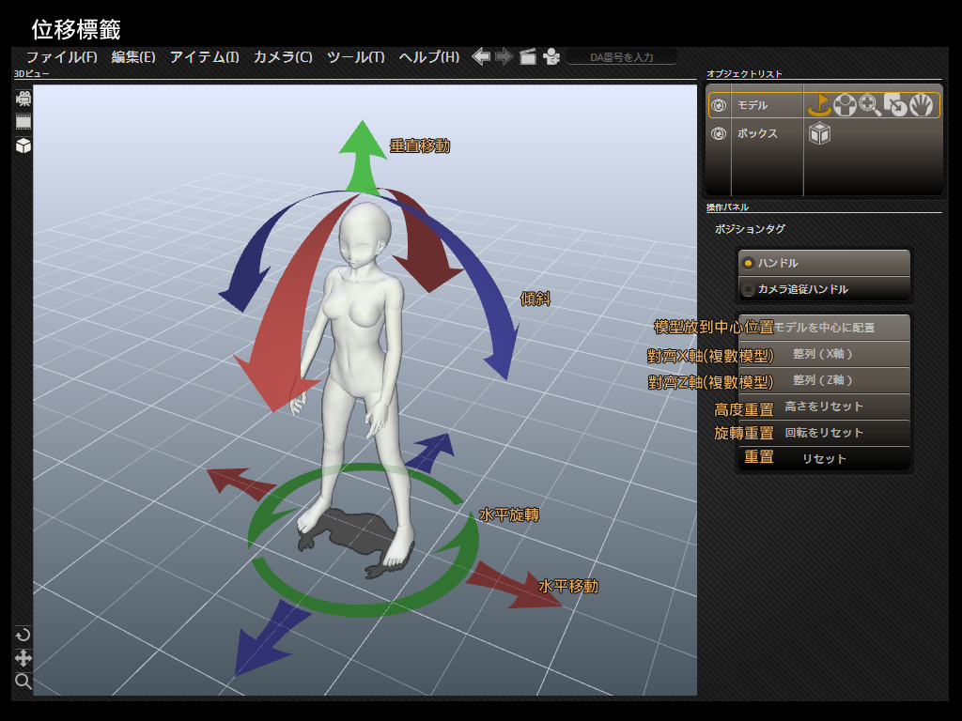Screen dimensions: 962x721
Task: Select the position tag flag icon
Action: 819,105
